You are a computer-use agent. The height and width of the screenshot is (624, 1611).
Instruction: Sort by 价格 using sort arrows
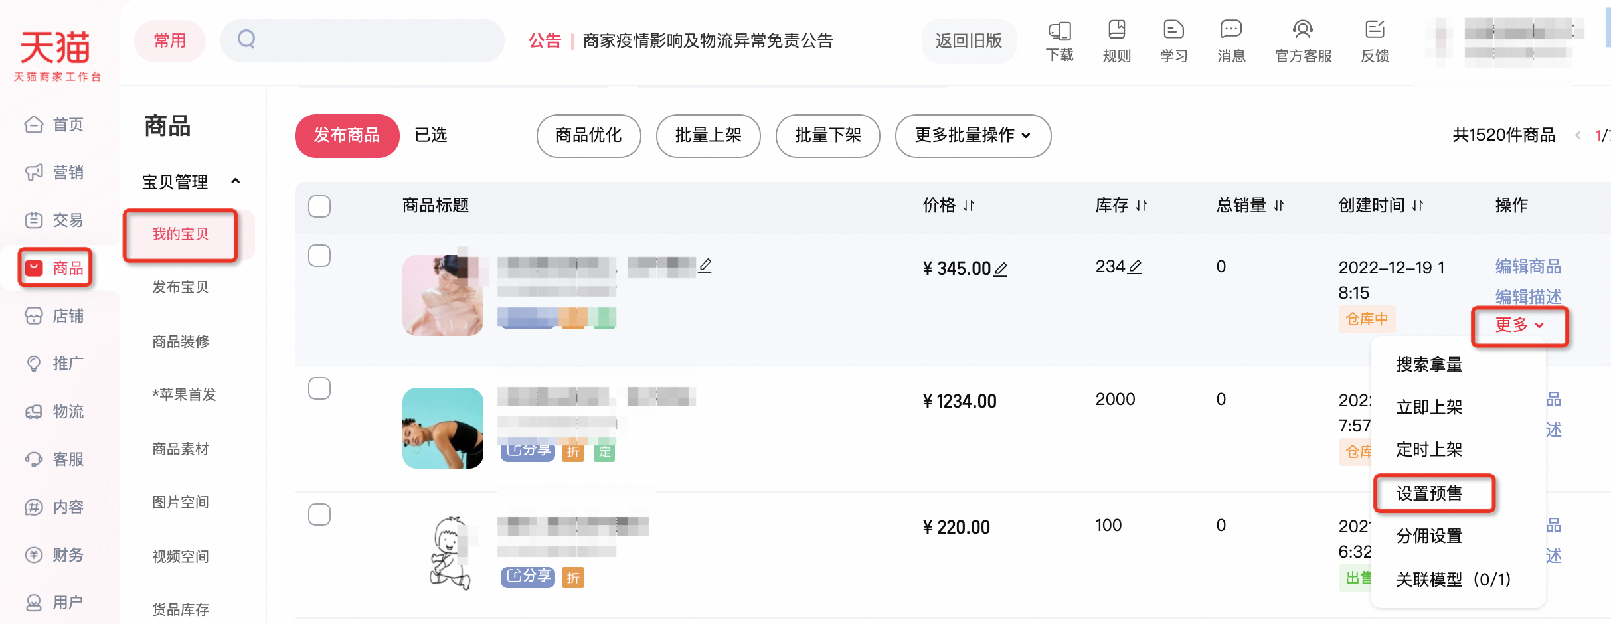969,206
